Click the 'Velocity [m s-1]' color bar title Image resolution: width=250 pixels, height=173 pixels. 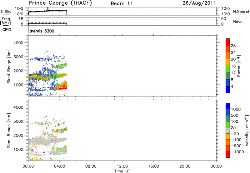click(247, 130)
